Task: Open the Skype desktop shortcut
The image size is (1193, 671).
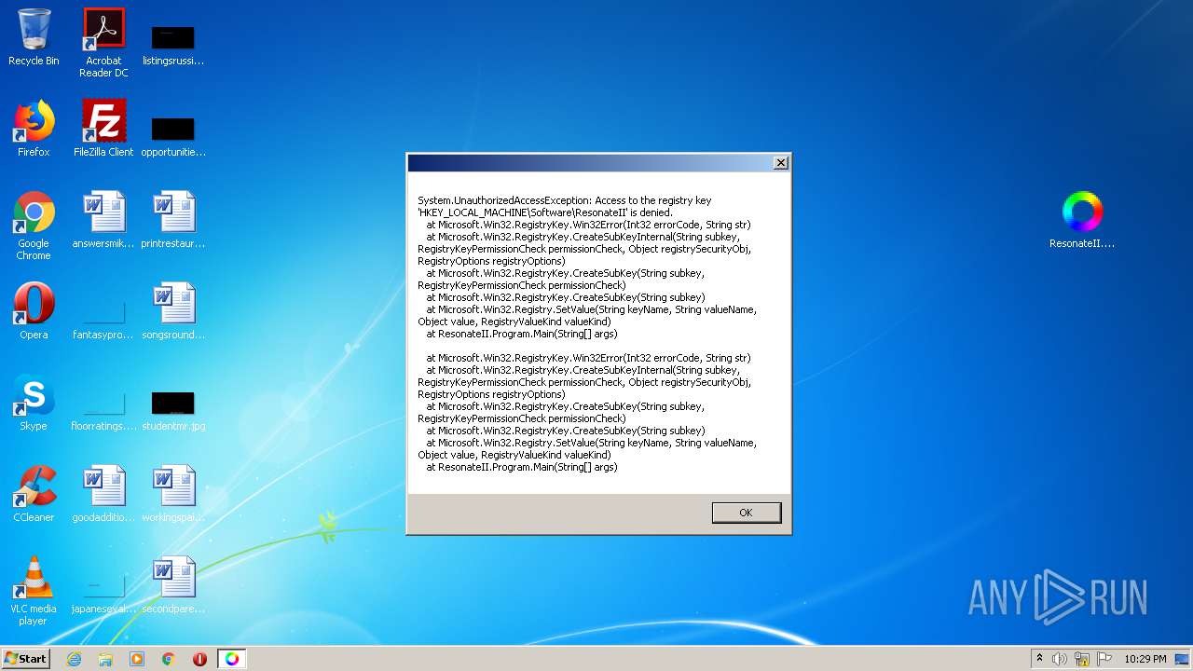Action: click(x=34, y=403)
